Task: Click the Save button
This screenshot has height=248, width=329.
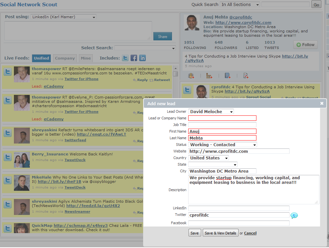Action: 195,233
